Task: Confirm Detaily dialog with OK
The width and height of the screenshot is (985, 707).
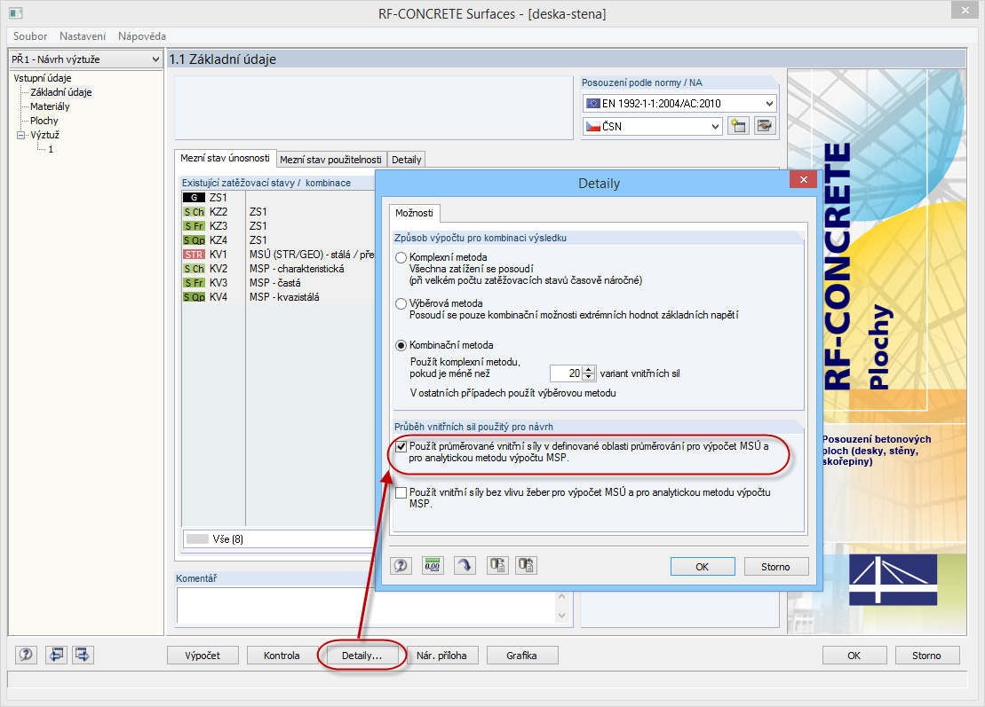Action: pyautogui.click(x=703, y=567)
